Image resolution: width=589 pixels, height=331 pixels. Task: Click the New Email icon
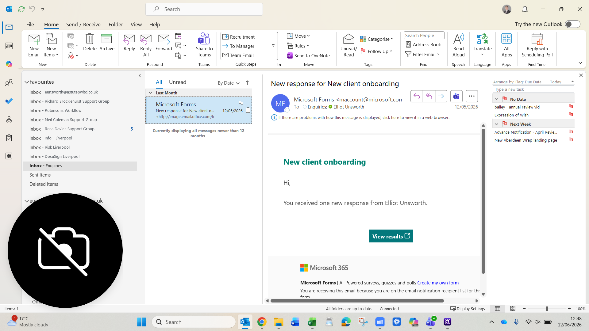(34, 45)
